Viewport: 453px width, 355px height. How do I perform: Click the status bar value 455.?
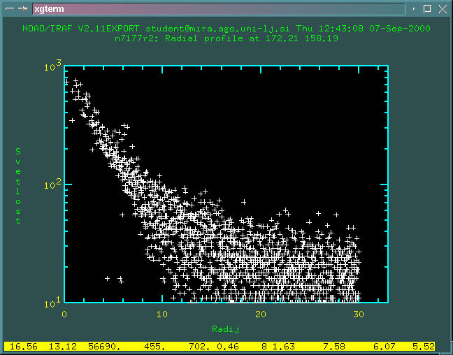coord(155,347)
